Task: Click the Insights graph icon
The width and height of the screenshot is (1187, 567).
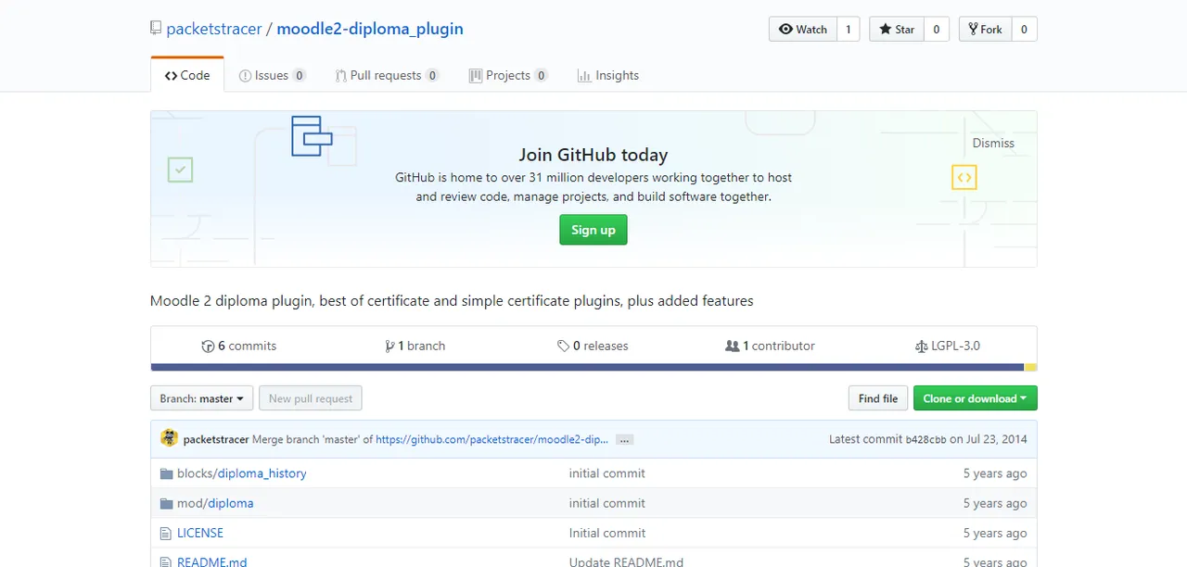Action: tap(584, 76)
